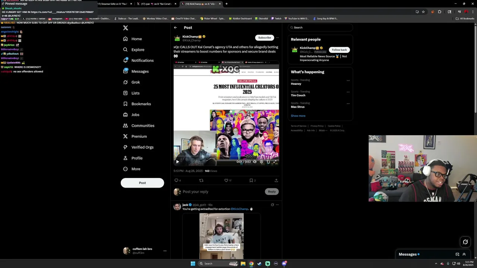Open account options next to cuffem lah bro

point(165,251)
